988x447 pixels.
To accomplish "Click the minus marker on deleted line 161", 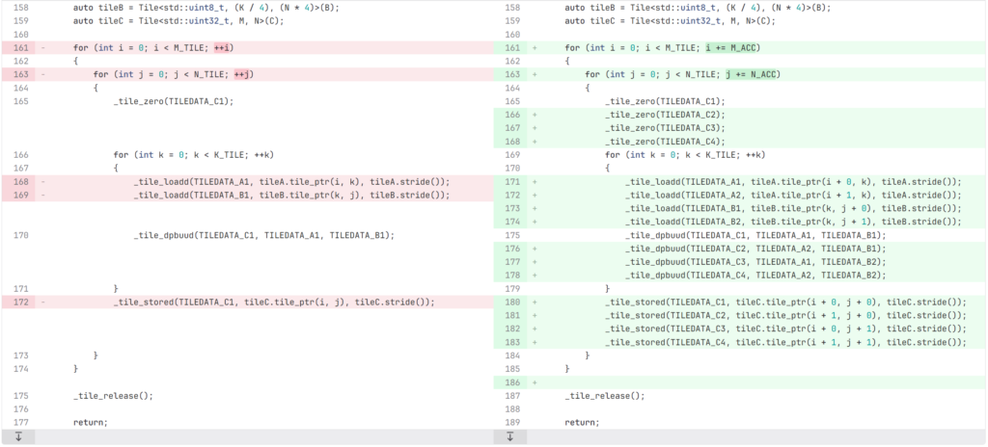I will [43, 47].
